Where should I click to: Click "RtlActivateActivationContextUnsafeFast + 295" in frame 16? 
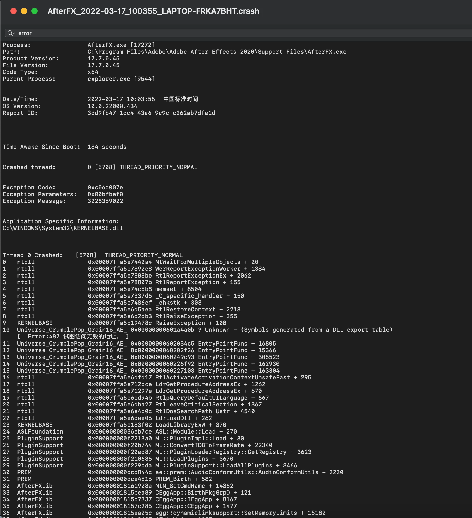click(233, 377)
